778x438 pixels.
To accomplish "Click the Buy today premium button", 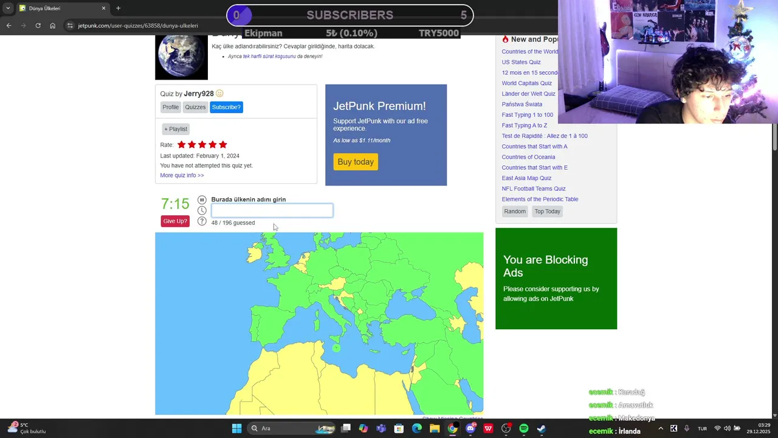I will (x=356, y=162).
